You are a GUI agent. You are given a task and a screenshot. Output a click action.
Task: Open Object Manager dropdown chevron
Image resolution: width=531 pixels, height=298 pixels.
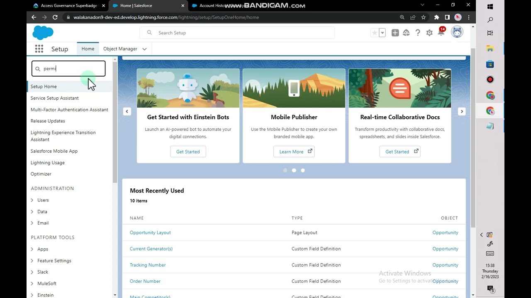pos(144,49)
